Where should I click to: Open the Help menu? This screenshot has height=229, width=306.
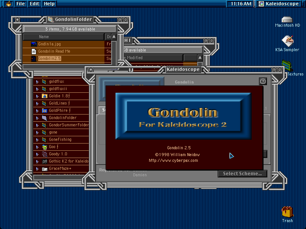coord(49,4)
